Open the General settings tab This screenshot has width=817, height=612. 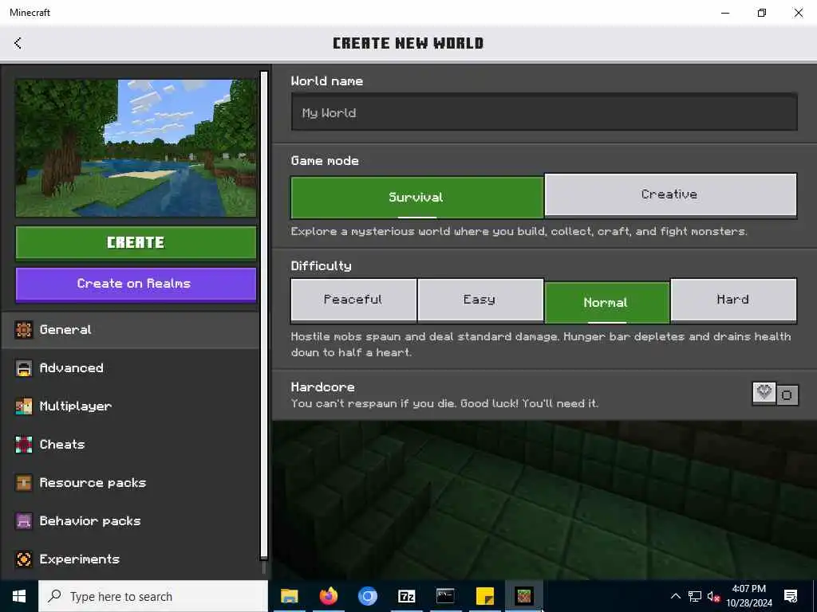click(130, 330)
